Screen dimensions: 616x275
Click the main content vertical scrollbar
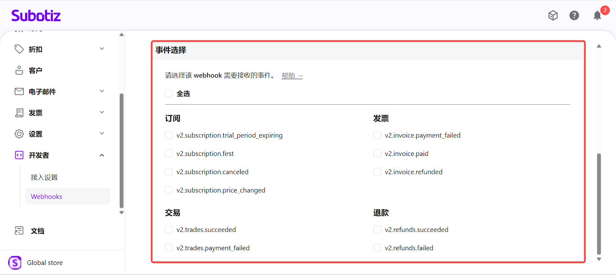pyautogui.click(x=599, y=204)
